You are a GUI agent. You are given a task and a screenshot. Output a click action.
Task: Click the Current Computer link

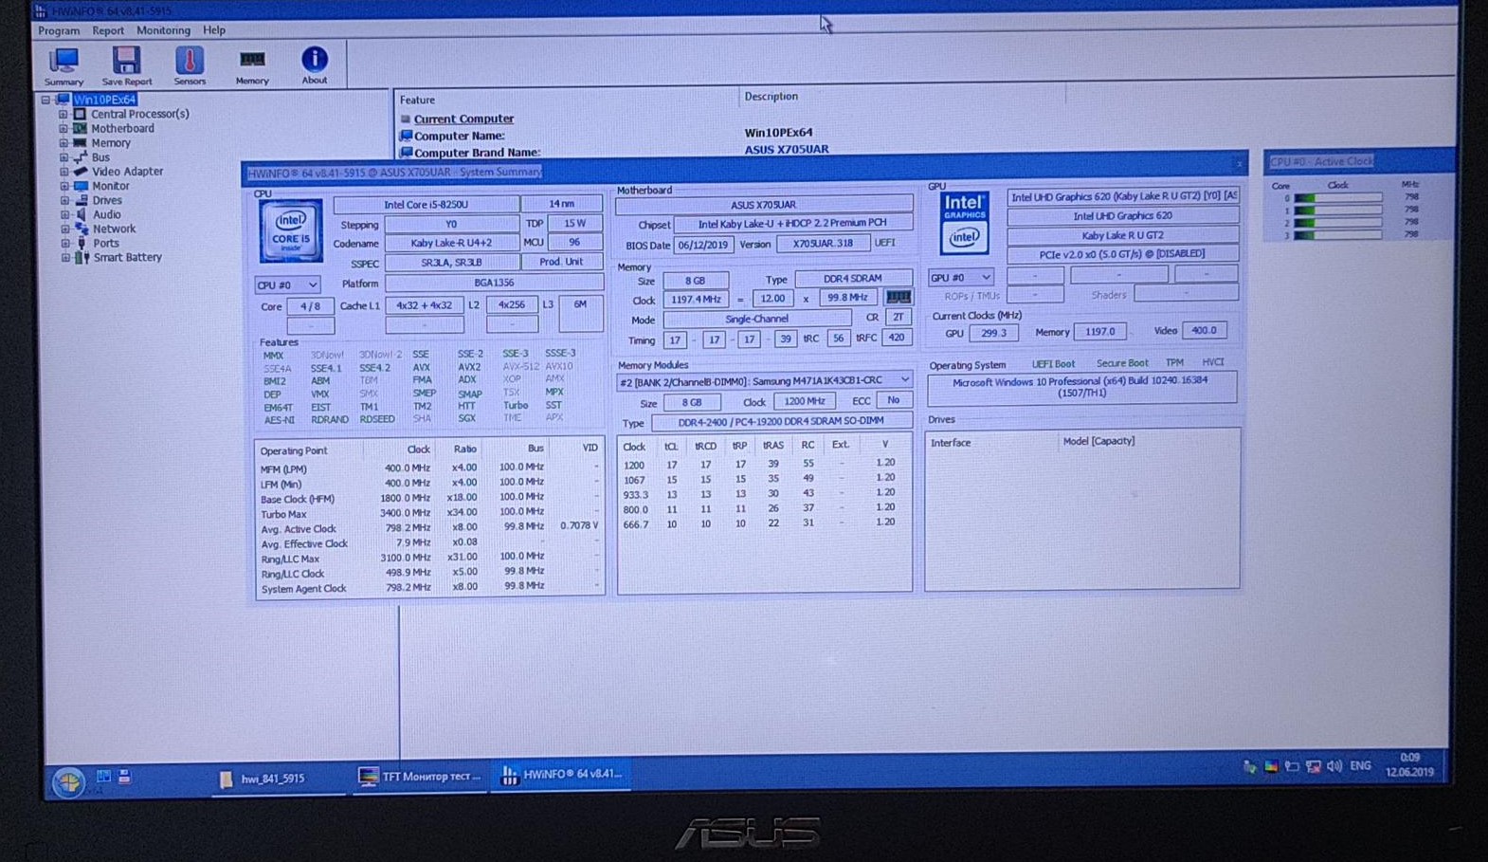point(463,119)
